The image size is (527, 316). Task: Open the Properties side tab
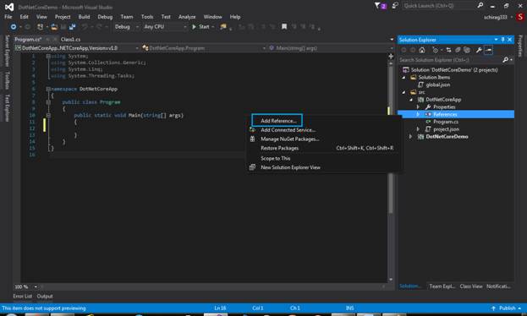pyautogui.click(x=520, y=46)
